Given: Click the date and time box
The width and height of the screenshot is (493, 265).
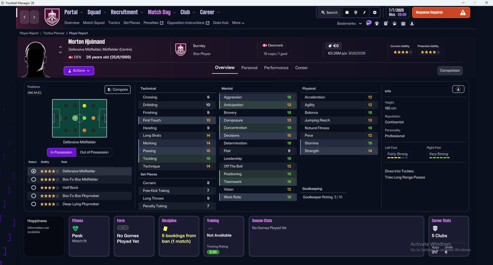Looking at the screenshot, I should click(398, 12).
